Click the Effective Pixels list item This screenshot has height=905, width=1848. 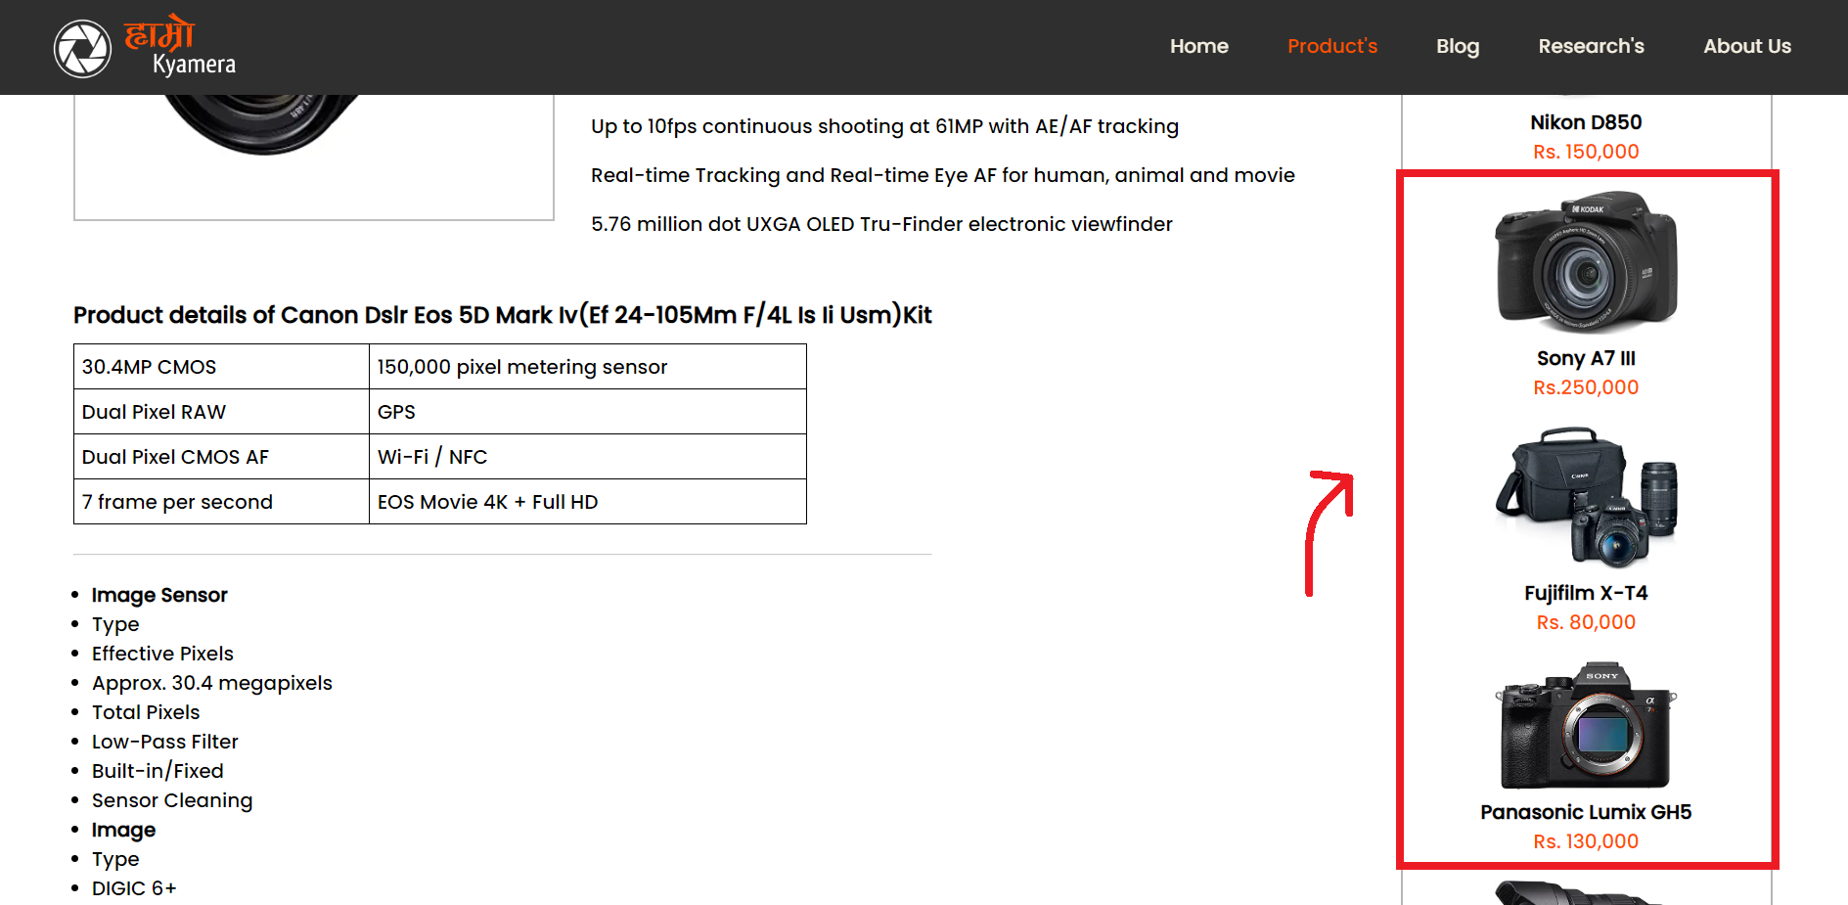pyautogui.click(x=162, y=654)
